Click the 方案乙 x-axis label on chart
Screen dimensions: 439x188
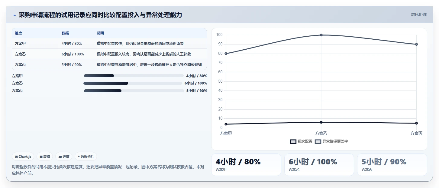click(x=321, y=133)
